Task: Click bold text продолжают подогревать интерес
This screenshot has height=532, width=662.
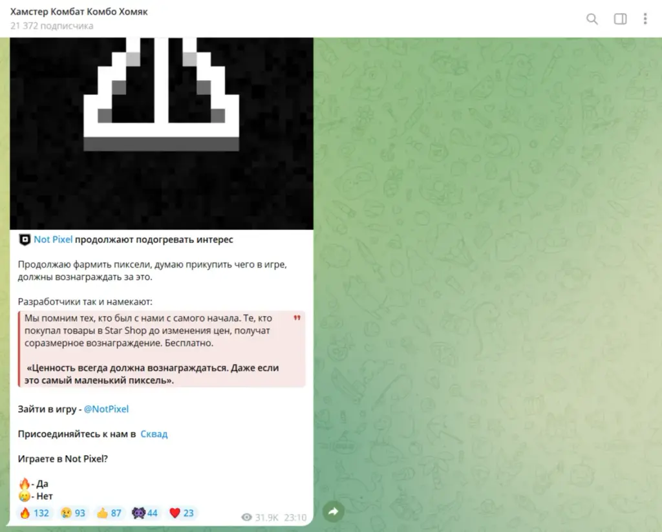Action: click(x=154, y=240)
